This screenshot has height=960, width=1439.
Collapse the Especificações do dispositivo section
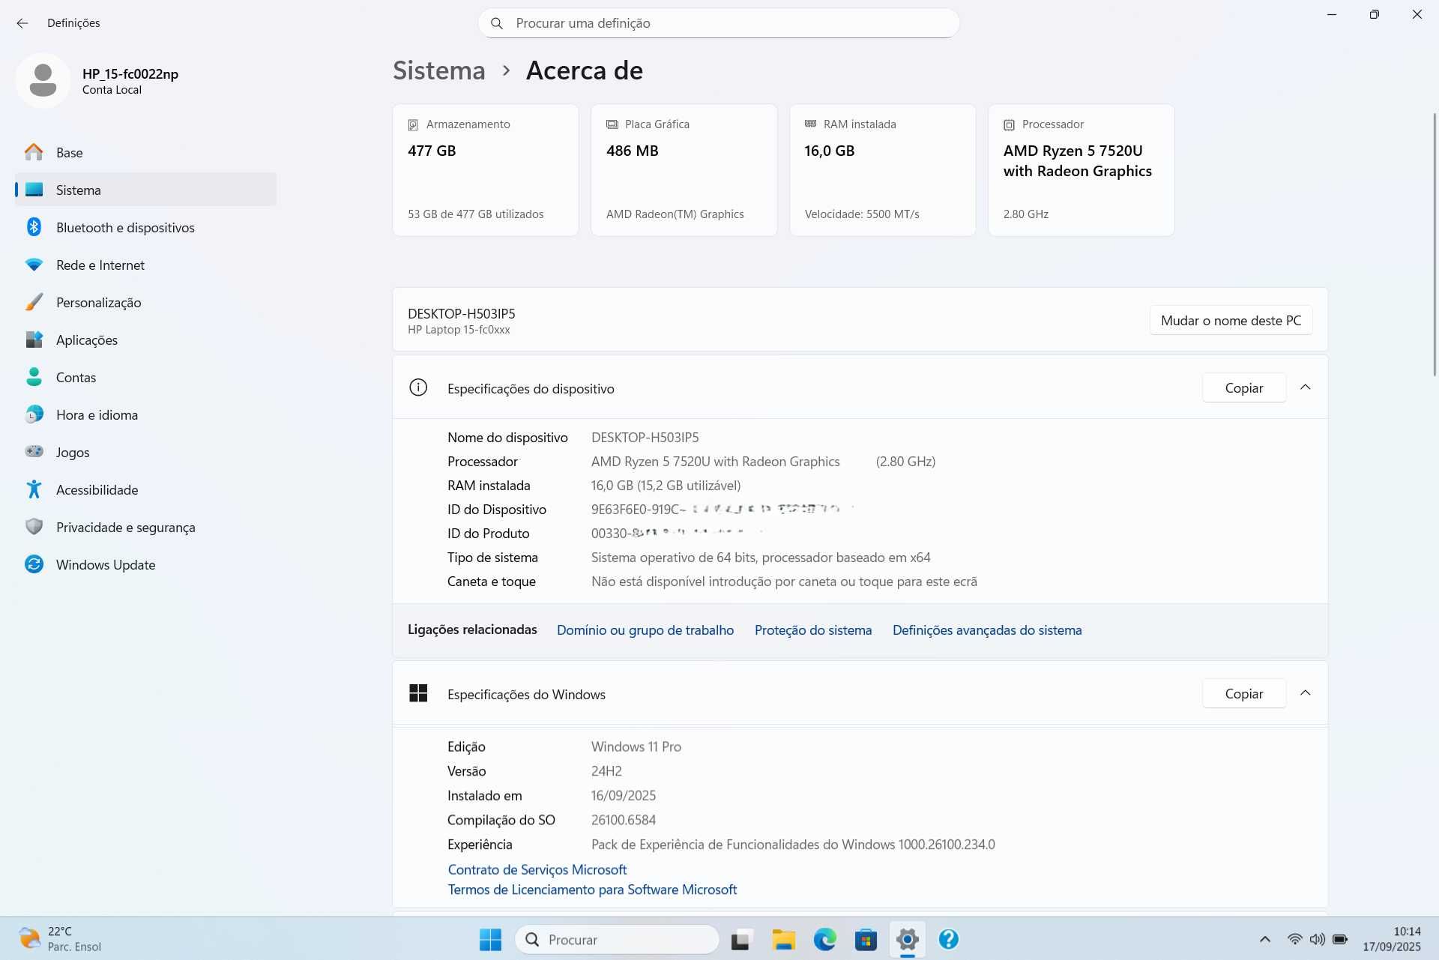tap(1305, 387)
